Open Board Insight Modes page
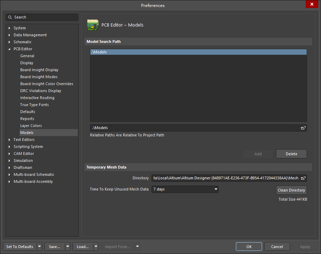321x254 pixels. (x=39, y=77)
